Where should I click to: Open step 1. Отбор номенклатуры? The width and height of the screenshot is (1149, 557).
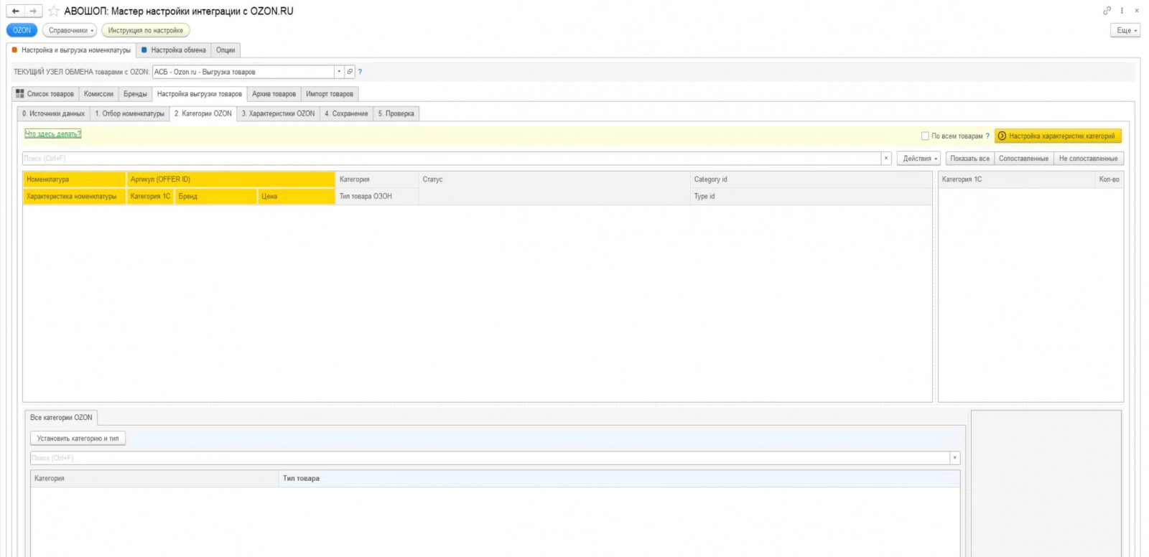click(x=130, y=113)
